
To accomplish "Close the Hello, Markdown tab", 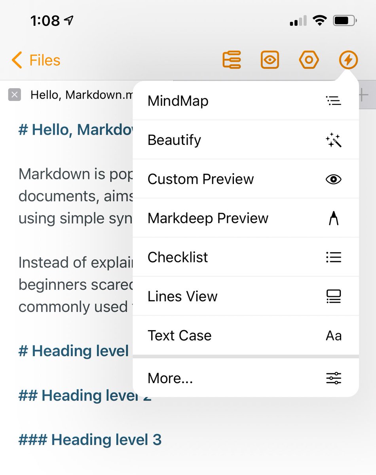I will pos(15,95).
